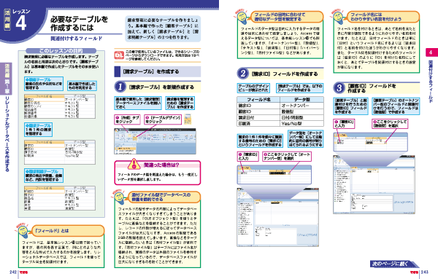438x279 pixels.
Task: Click the lightbulb hint icon above 添付ファイル型 tip
Action: click(119, 197)
